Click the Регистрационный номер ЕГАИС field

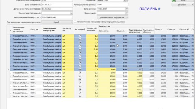click(57, 18)
